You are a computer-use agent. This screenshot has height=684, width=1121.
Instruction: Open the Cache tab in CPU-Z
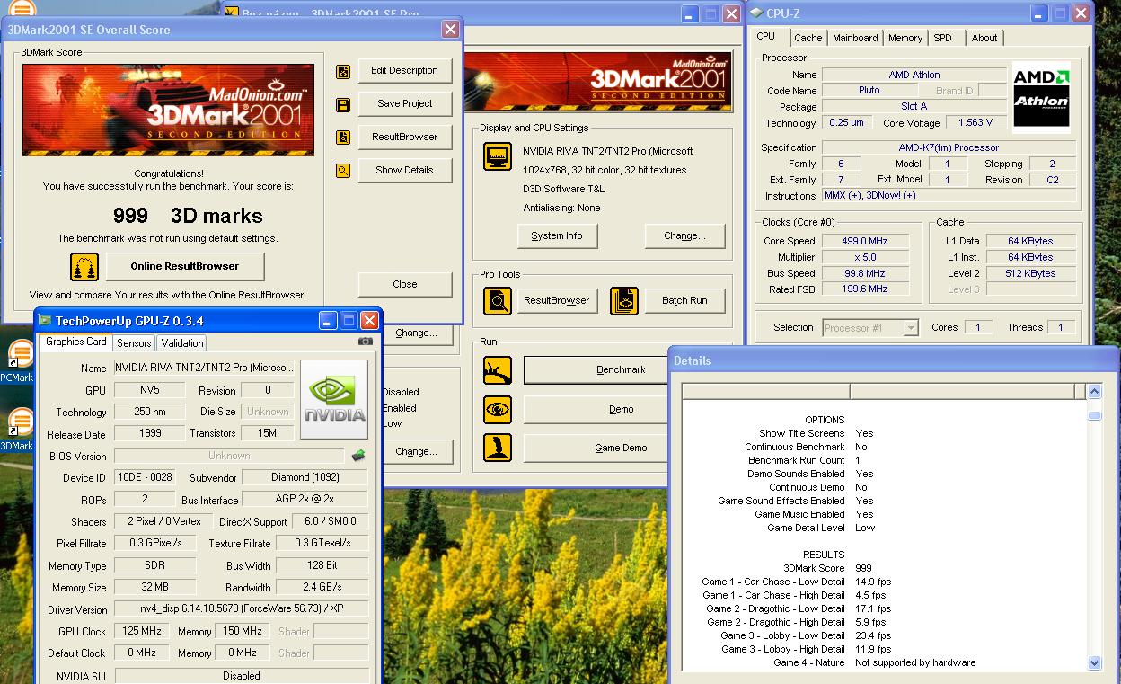pos(808,38)
